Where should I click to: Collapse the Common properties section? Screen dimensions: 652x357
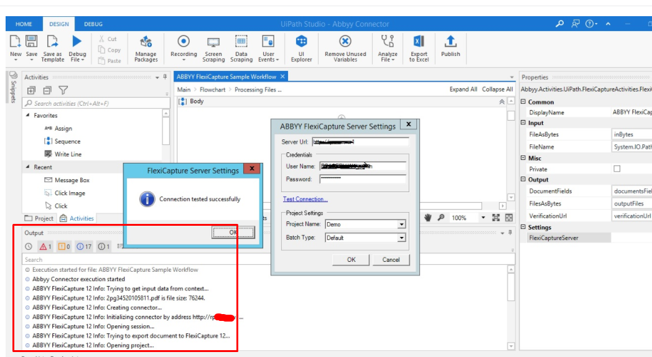point(523,101)
